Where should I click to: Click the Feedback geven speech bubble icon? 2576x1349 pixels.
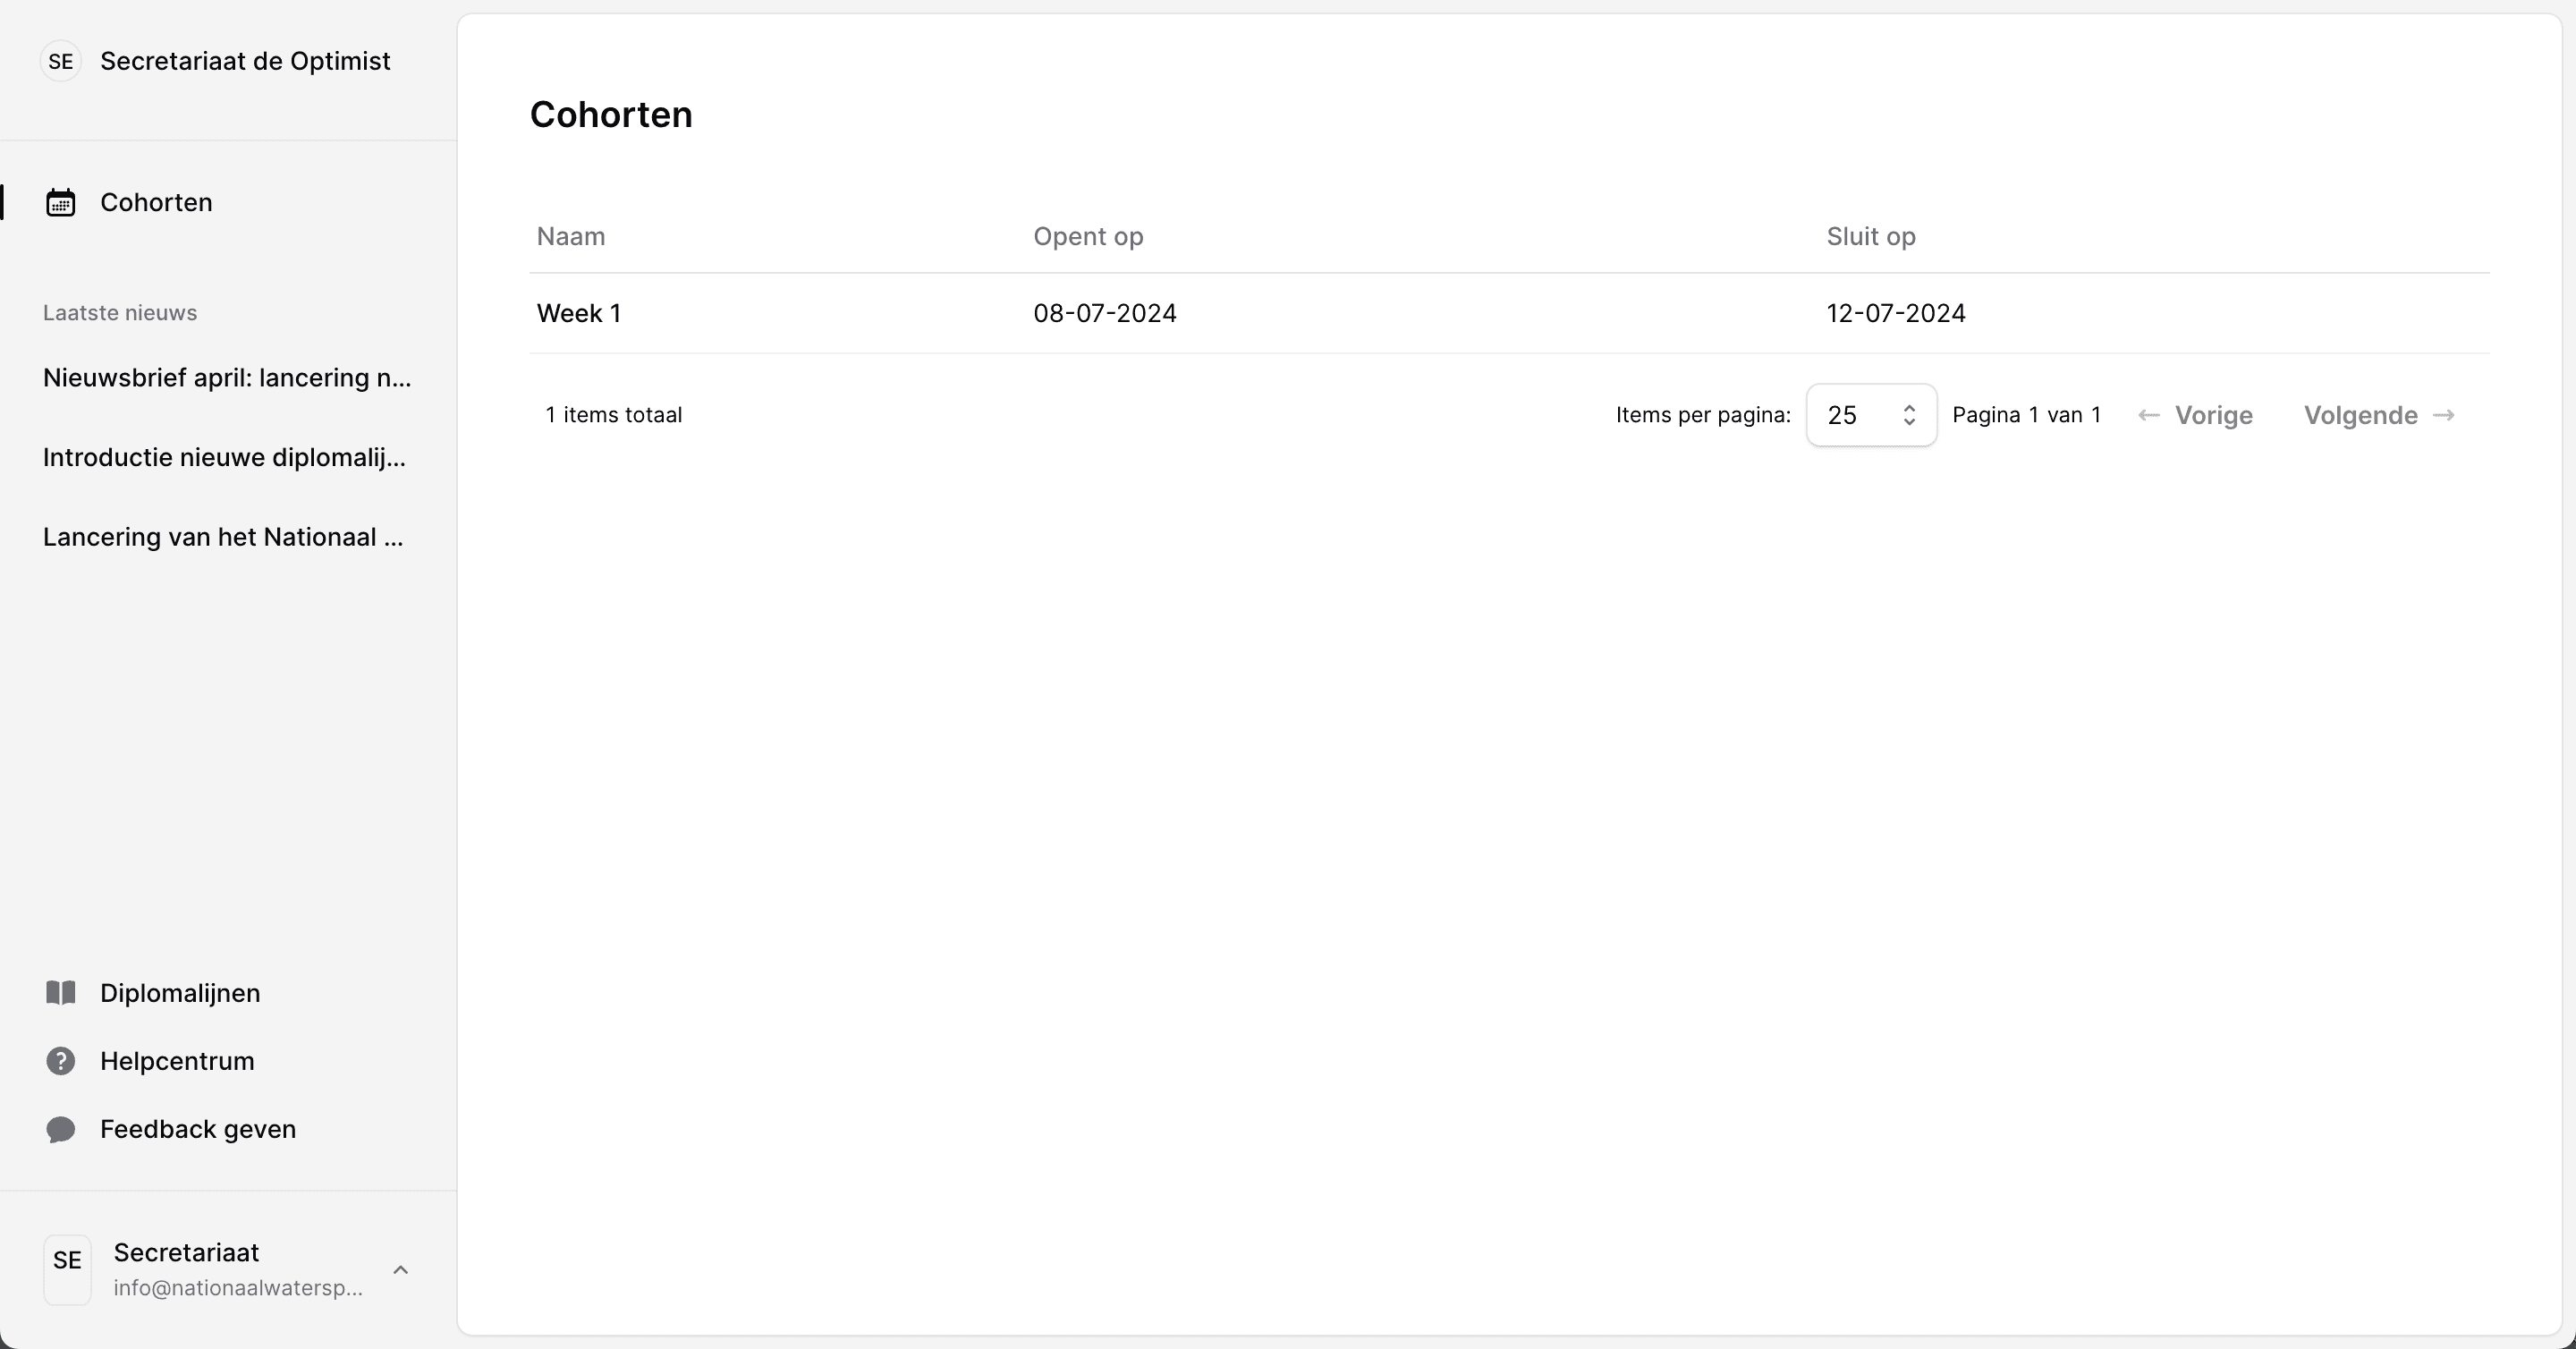61,1129
